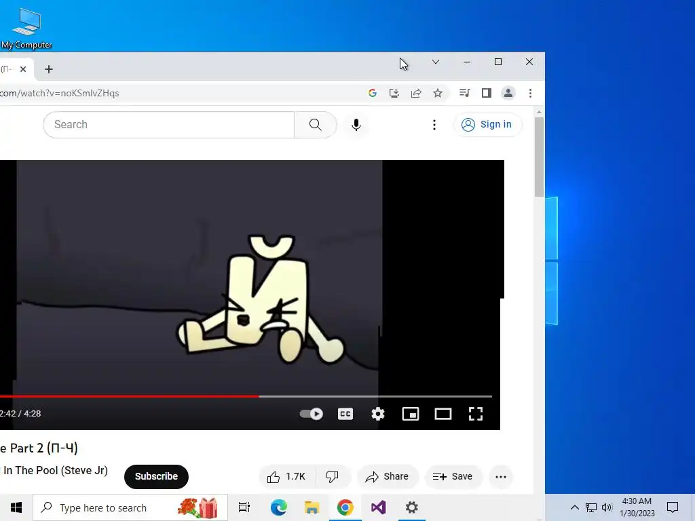
Task: Click the YouTube search magnifier button
Action: click(315, 125)
